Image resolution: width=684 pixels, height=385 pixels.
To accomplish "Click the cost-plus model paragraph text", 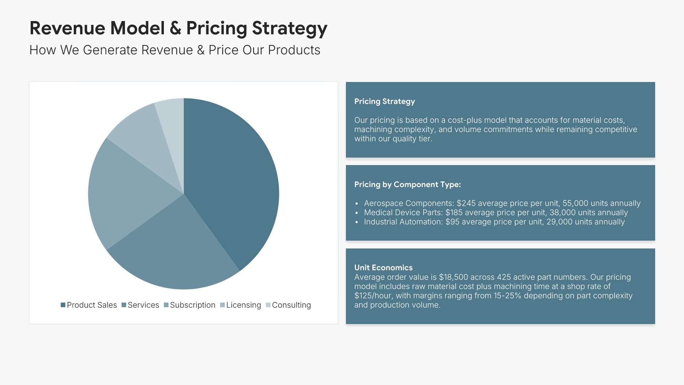I will pos(495,129).
